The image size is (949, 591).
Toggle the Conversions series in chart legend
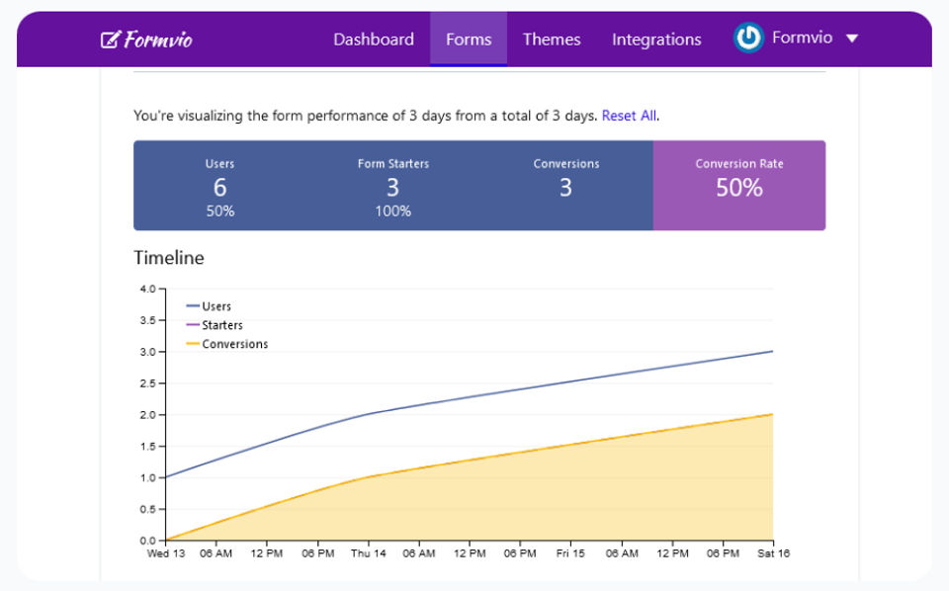227,344
